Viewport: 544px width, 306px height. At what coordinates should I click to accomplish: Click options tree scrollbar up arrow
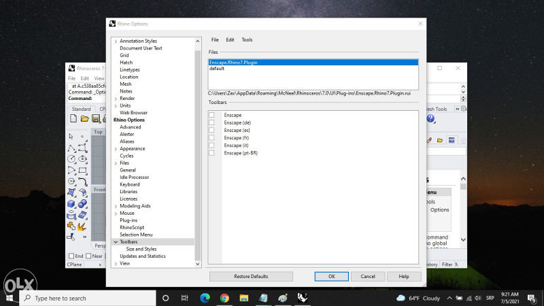coord(198,41)
